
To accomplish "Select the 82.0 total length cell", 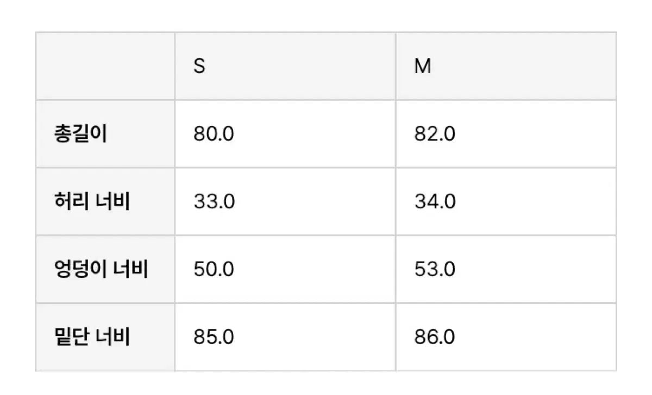I will click(506, 134).
